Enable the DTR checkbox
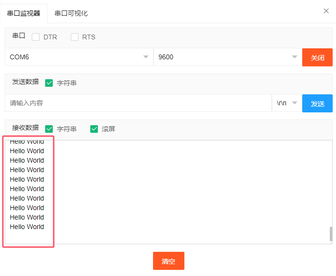 (x=36, y=37)
